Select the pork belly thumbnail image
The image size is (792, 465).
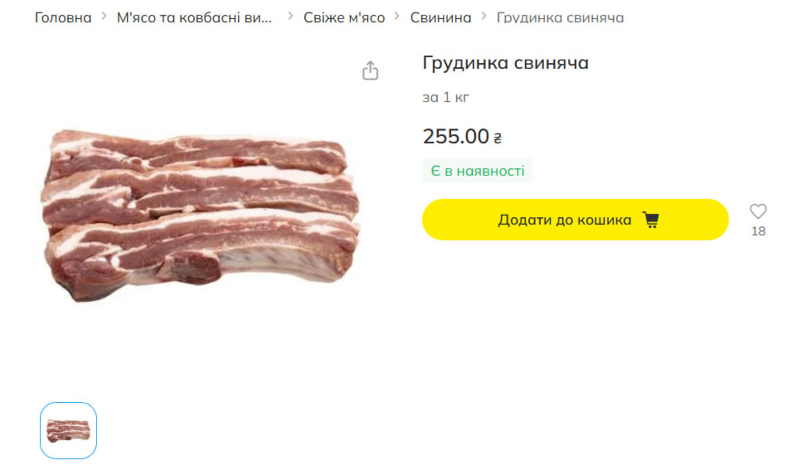tap(68, 431)
